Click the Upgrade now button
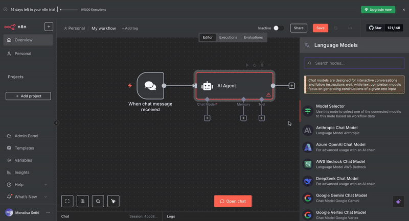409x221 pixels. (378, 10)
